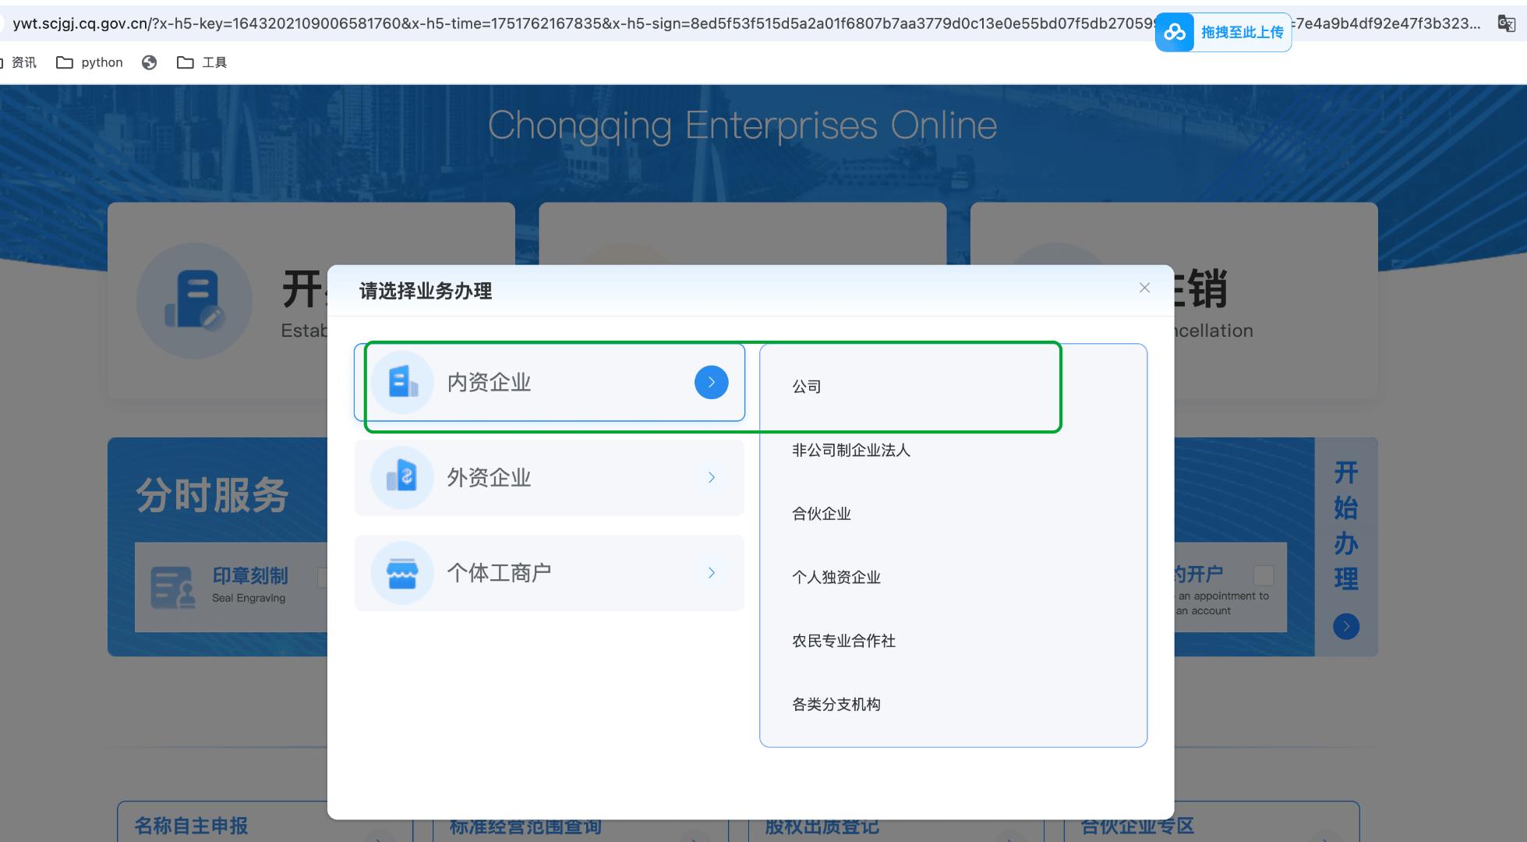
Task: Click the 外资企业 company icon
Action: (x=401, y=477)
